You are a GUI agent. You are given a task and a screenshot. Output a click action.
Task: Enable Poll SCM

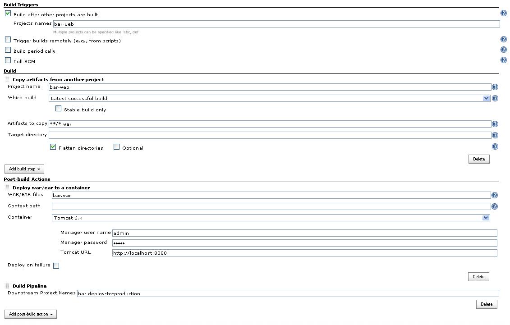(x=8, y=60)
